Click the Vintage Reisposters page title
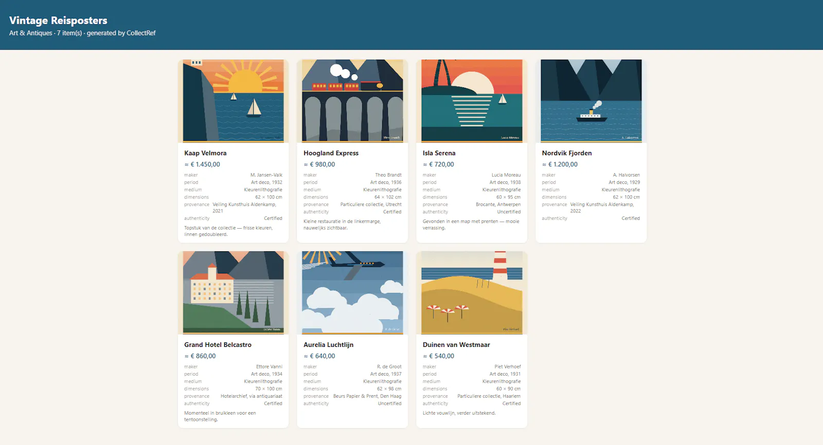 pyautogui.click(x=58, y=21)
